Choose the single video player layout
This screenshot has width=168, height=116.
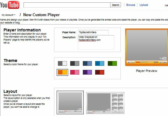[70, 102]
